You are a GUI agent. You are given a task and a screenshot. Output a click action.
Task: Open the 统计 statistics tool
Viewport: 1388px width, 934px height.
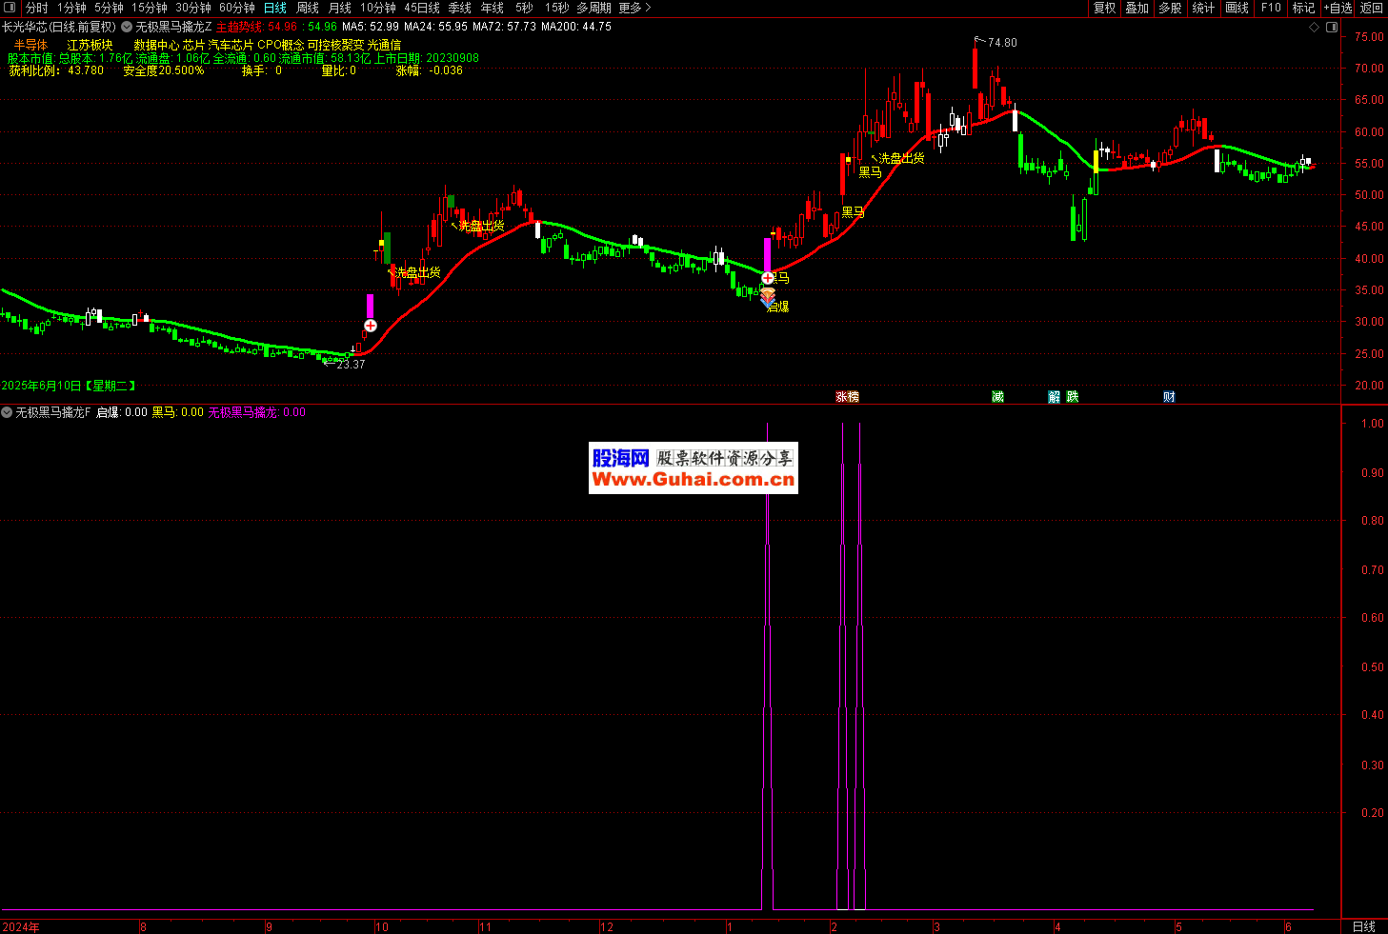[1204, 8]
